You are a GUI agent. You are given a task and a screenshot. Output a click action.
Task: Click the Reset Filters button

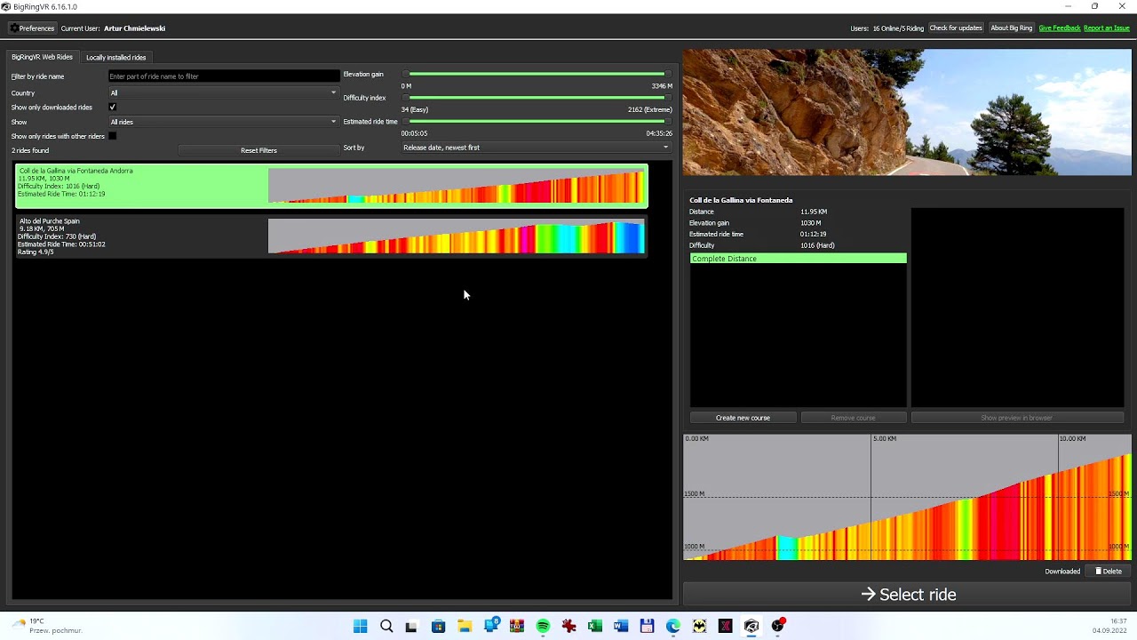(x=258, y=151)
